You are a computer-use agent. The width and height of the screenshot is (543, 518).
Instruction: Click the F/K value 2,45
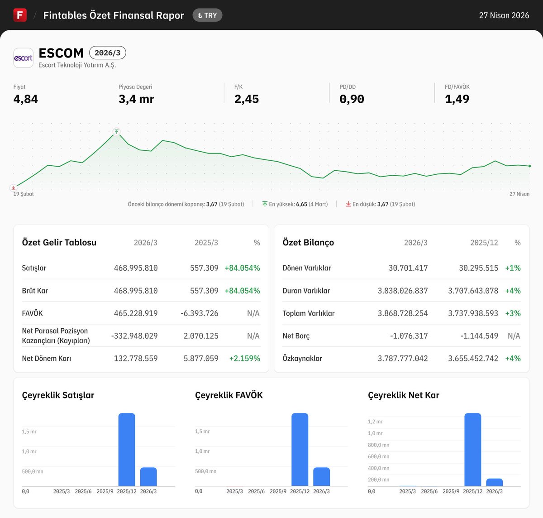point(247,99)
